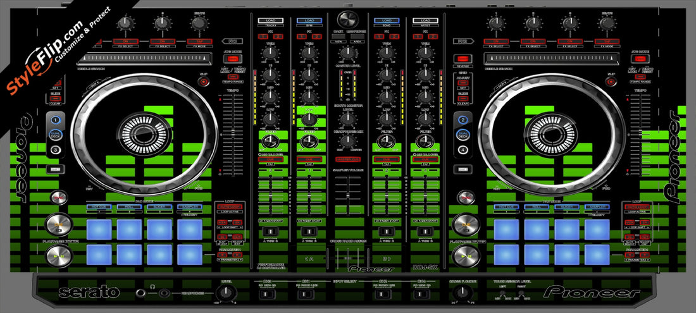Image resolution: width=696 pixels, height=313 pixels.
Task: Touch the left jog wheel center display
Action: (144, 134)
